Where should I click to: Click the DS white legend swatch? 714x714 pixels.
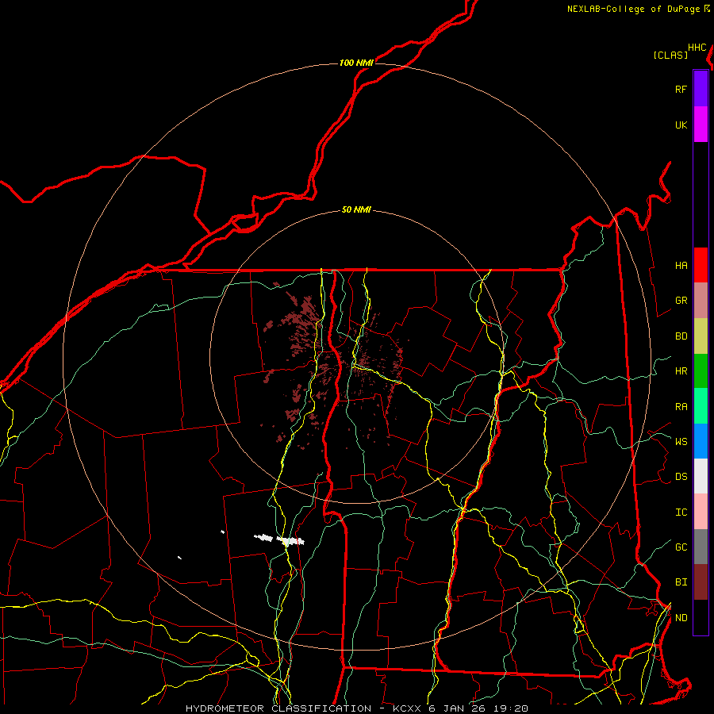pos(701,476)
